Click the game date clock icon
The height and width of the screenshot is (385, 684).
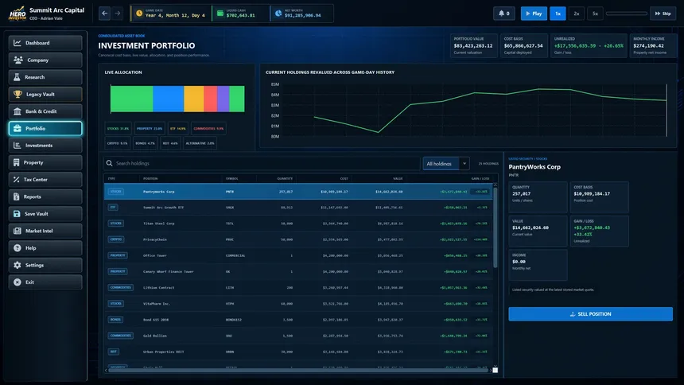coord(139,13)
